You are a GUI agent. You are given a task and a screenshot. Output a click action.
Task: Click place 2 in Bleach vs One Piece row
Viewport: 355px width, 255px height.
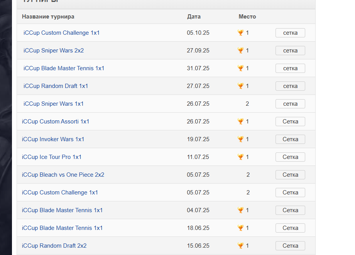248,175
